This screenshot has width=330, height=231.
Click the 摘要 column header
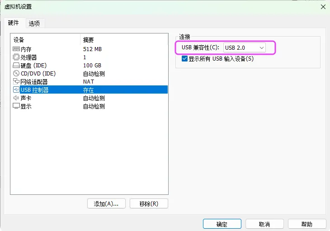(89, 40)
